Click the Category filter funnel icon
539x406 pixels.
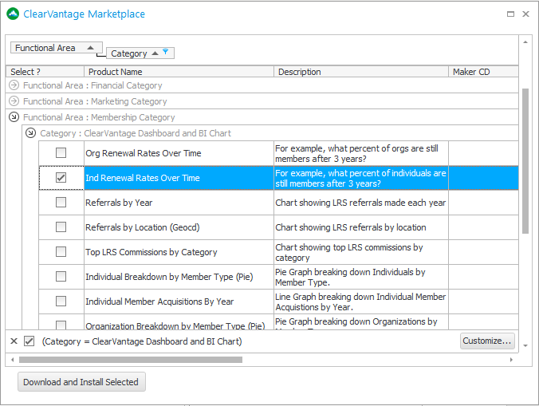[x=166, y=52]
